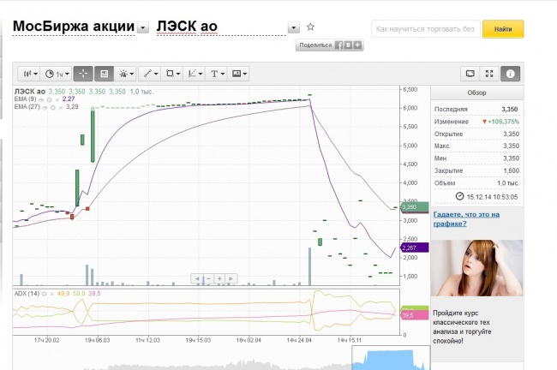Open the indicators dropdown menu
Screen dimensions: 557x370
point(126,74)
